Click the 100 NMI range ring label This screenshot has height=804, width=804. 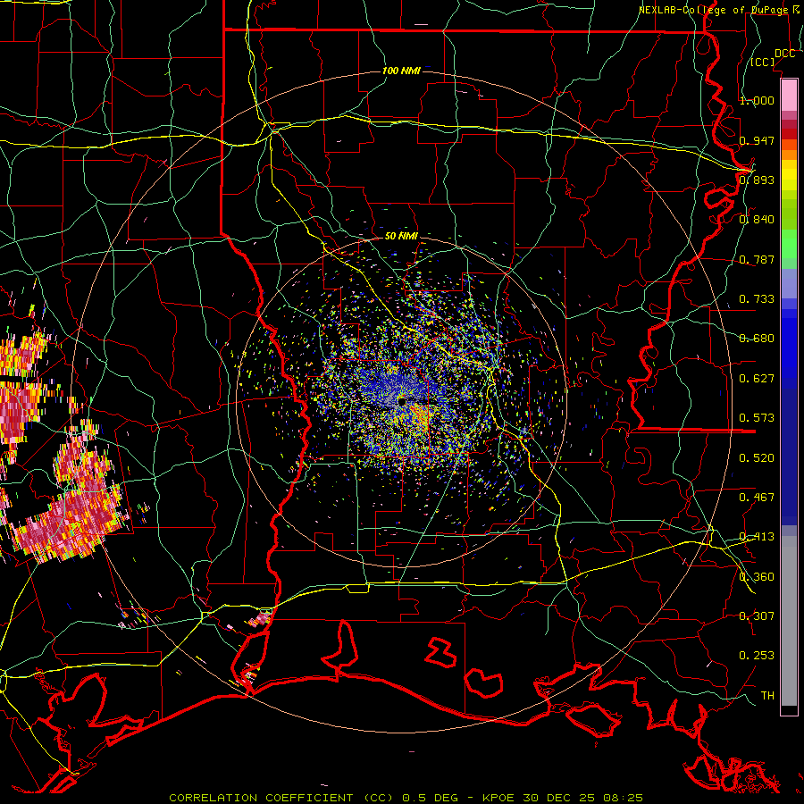(x=401, y=71)
